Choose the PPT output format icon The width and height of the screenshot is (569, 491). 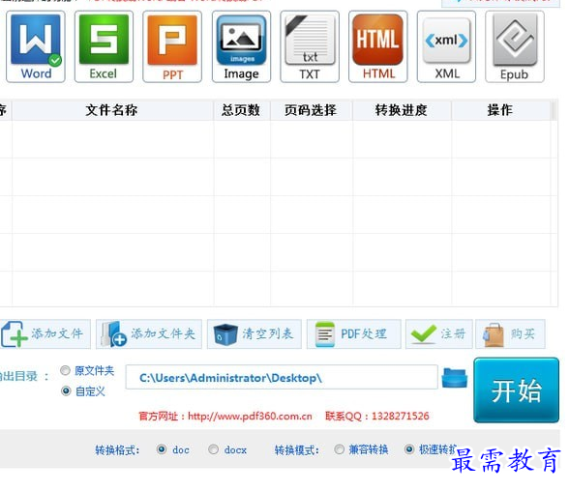tap(172, 46)
